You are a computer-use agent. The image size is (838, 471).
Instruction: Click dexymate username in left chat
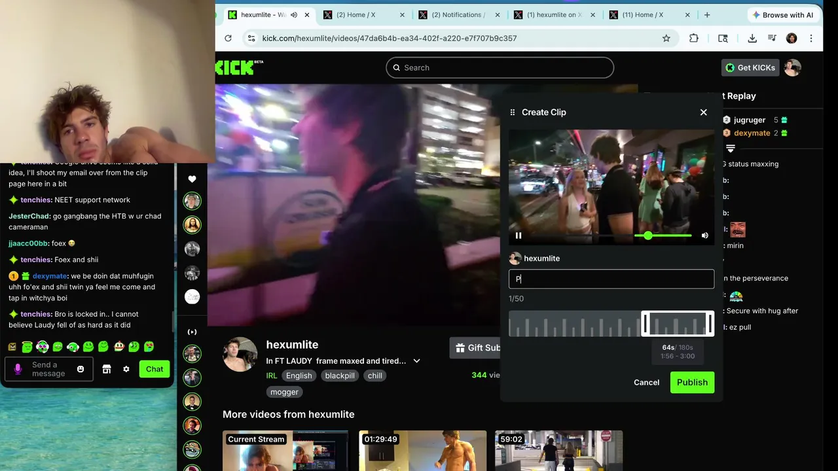[50, 276]
